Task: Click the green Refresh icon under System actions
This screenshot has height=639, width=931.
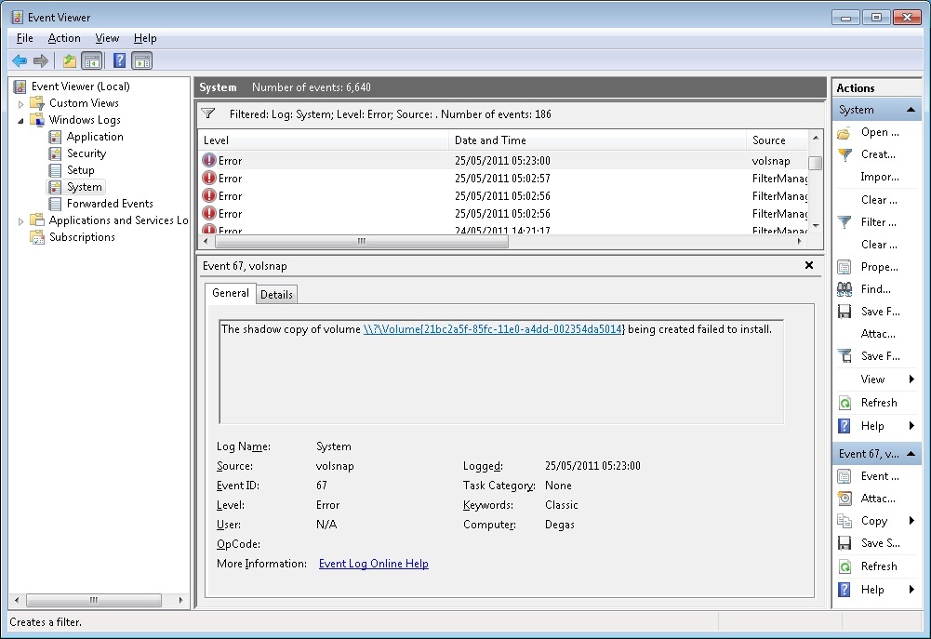Action: (845, 403)
